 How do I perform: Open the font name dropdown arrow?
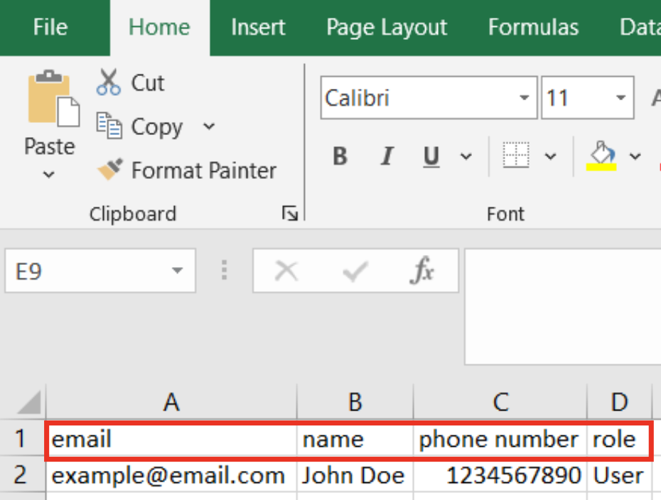point(524,98)
